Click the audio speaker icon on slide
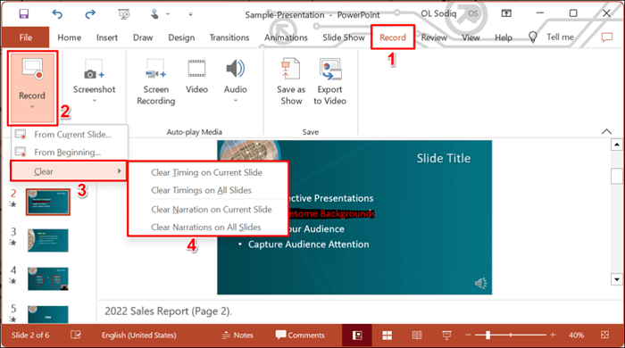This screenshot has width=625, height=348. [x=480, y=283]
